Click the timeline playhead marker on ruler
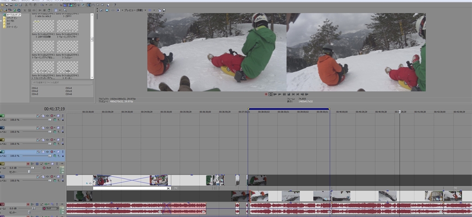Screen dimensions: 472x217 click(x=400, y=111)
